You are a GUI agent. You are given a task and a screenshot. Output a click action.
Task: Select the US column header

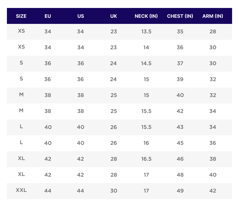81,16
